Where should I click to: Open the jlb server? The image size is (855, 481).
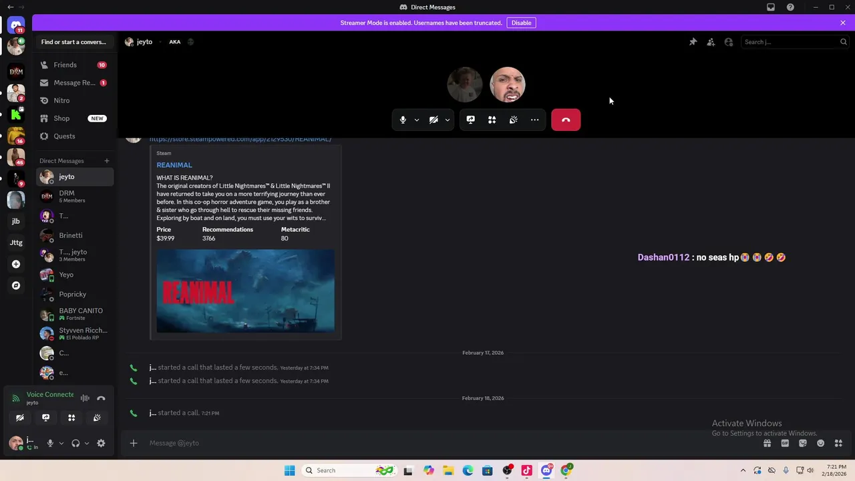tap(16, 221)
